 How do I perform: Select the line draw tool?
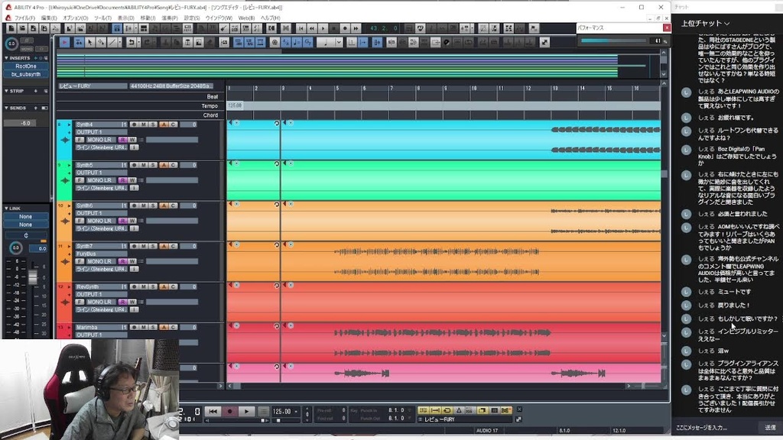[x=112, y=42]
